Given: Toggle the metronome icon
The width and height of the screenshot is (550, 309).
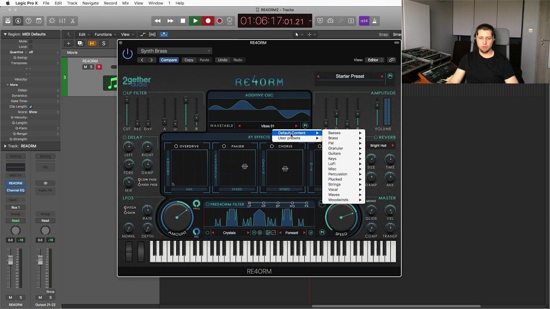Looking at the screenshot, I should click(375, 21).
